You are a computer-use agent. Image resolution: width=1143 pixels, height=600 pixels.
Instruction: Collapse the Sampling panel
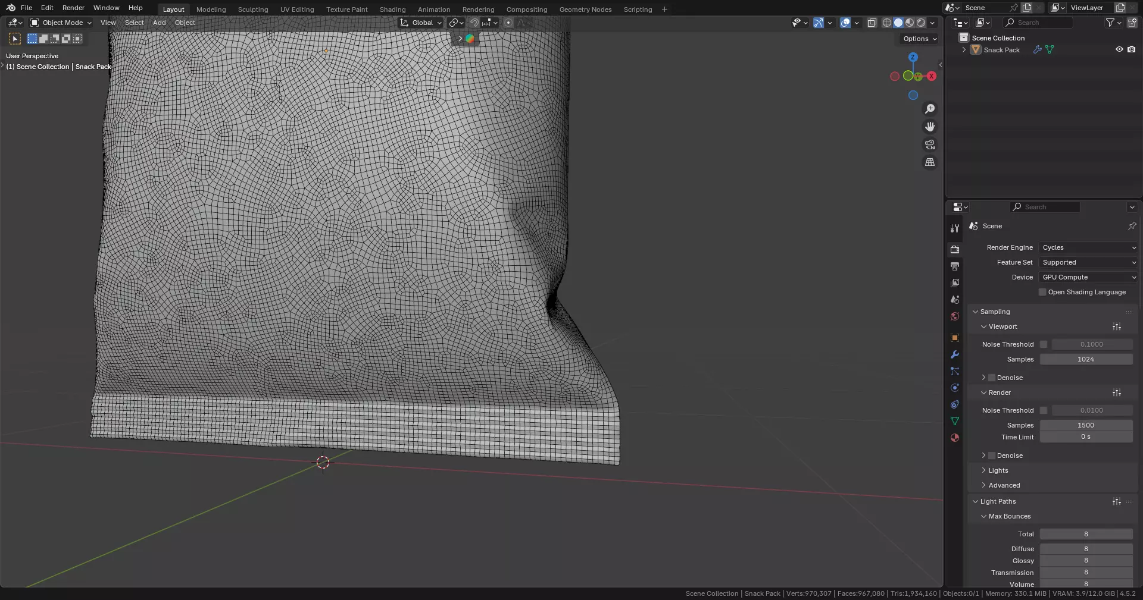pyautogui.click(x=976, y=312)
